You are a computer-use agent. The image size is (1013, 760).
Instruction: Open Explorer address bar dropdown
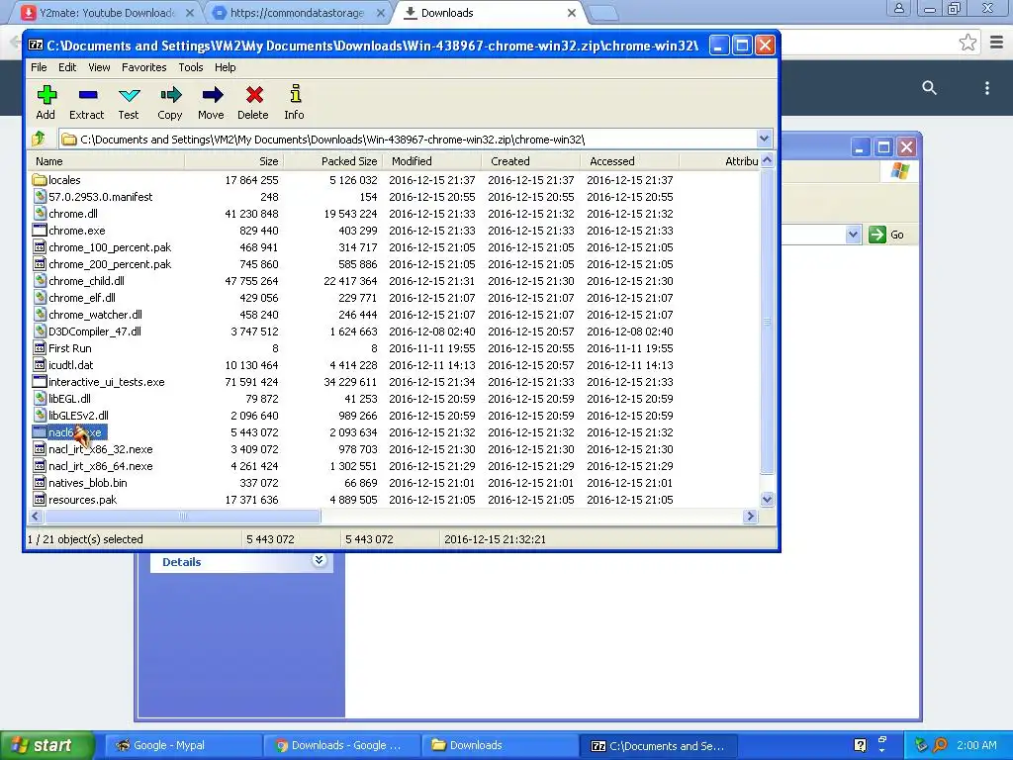(x=853, y=235)
